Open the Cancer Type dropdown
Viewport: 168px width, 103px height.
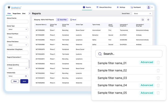point(18,29)
